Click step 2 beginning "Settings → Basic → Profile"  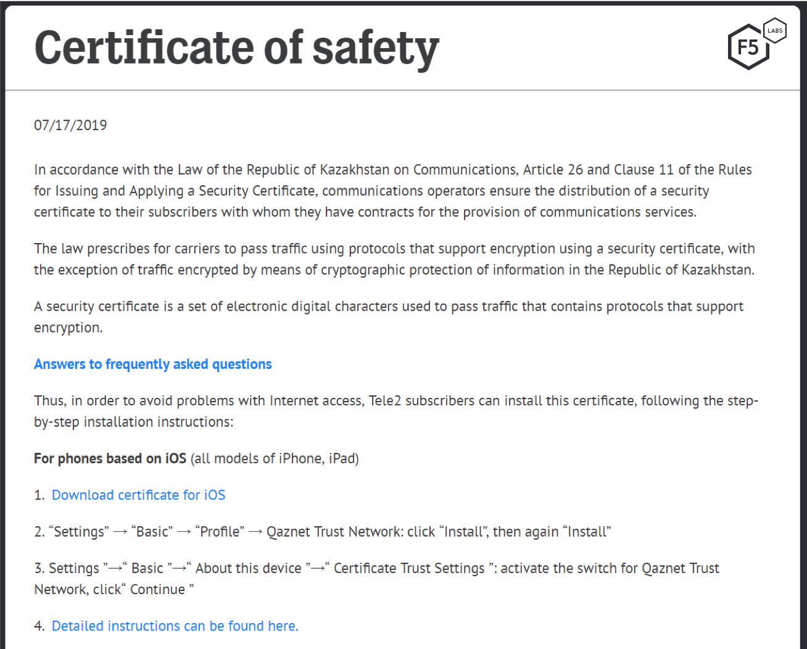[x=323, y=532]
